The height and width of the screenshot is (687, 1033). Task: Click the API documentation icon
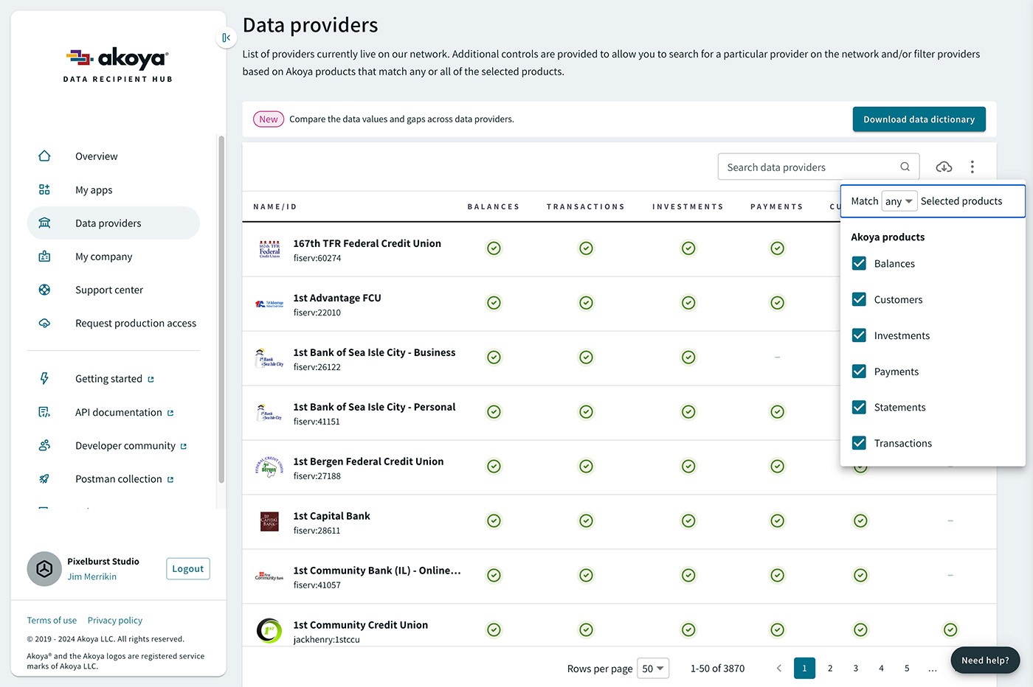point(44,412)
